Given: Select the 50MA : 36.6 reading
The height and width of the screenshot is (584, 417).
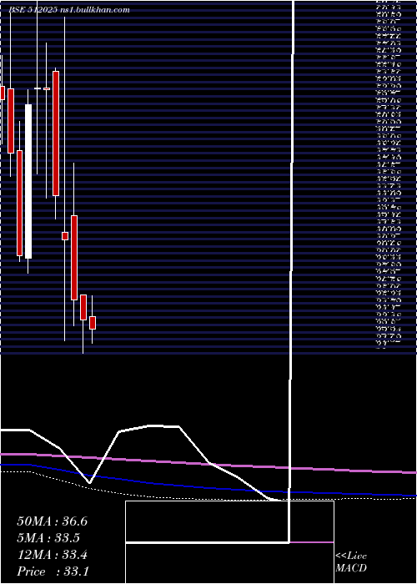Looking at the screenshot, I should (52, 521).
